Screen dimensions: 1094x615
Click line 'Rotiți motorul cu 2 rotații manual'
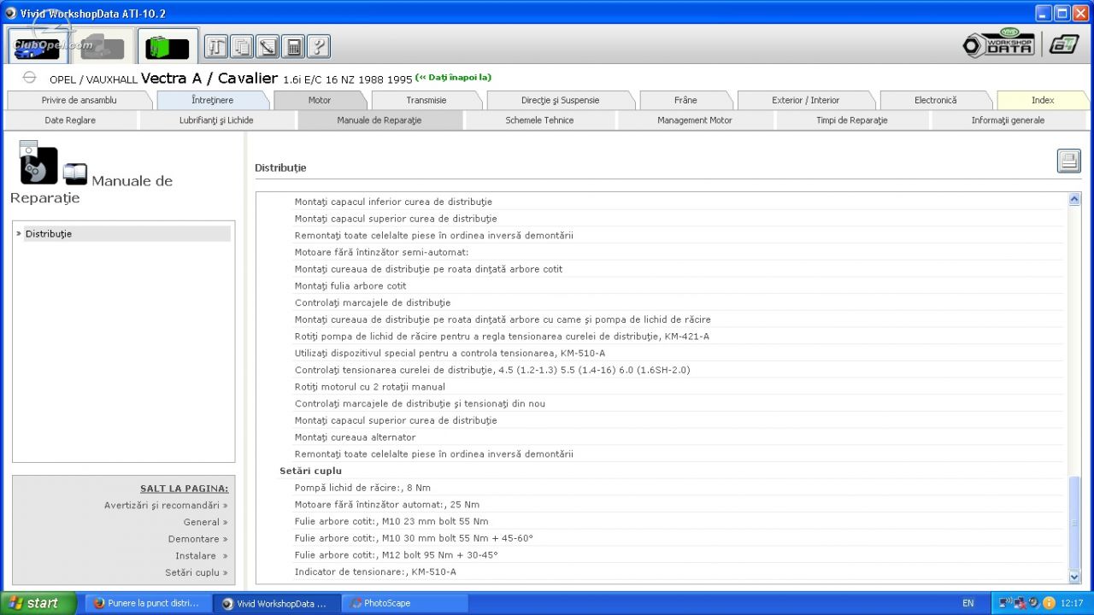tap(369, 387)
